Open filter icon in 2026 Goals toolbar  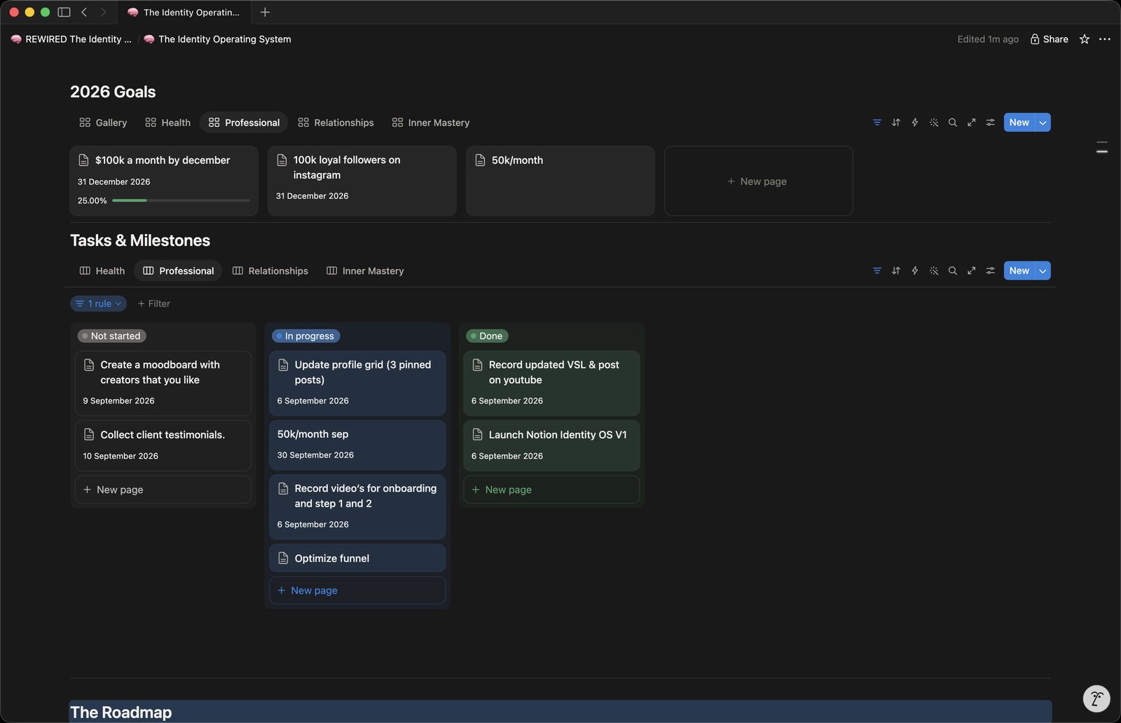point(876,123)
